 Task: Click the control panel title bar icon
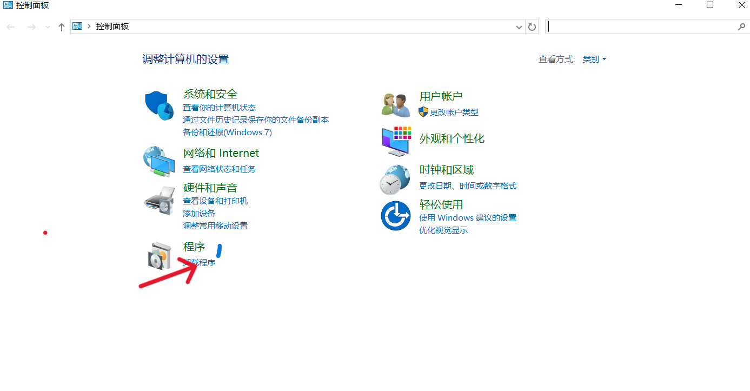(7, 5)
